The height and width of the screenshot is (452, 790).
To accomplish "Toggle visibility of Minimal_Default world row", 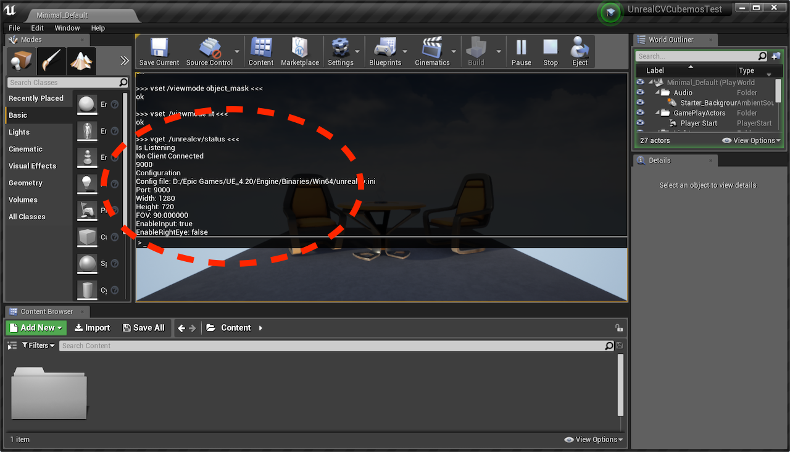I will (641, 82).
